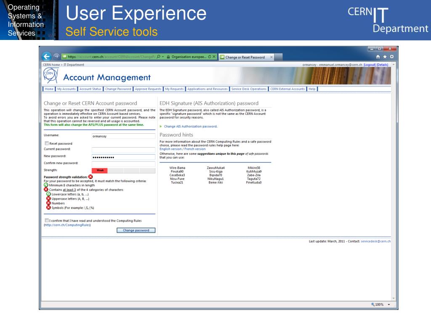Screen dimensions: 431x323
Task: Click the red X beside Numbers criterion
Action: pos(48,203)
